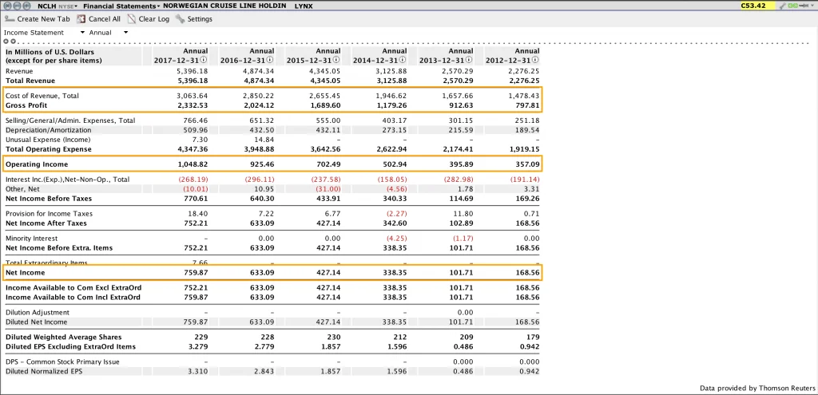
Task: Open the info icon beside 2017-12-31
Action: (204, 61)
